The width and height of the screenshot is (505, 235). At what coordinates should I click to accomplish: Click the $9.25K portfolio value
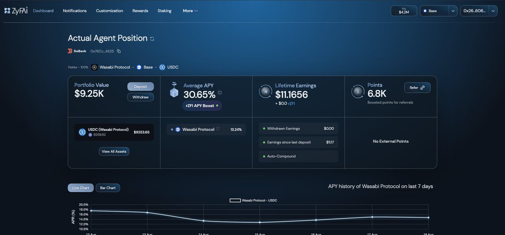(89, 94)
